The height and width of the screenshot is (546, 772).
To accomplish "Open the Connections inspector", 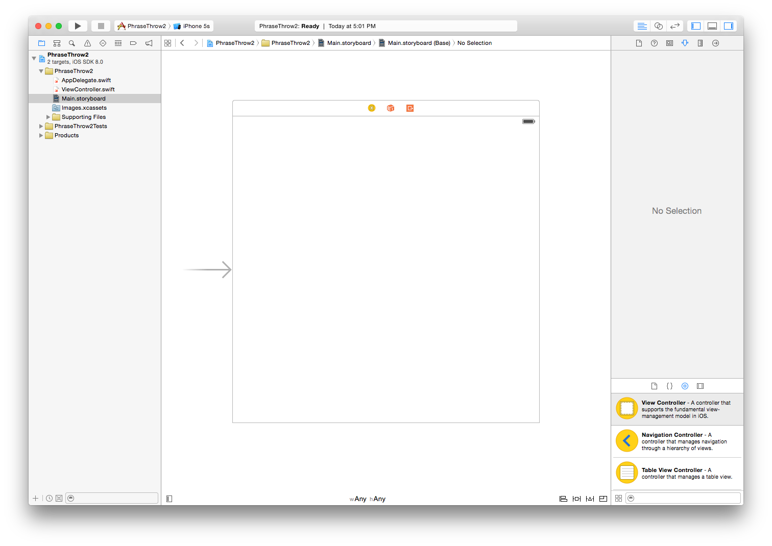I will pos(715,43).
